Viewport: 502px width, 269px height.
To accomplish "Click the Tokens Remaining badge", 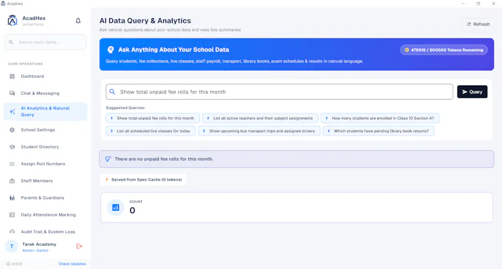I will [444, 50].
